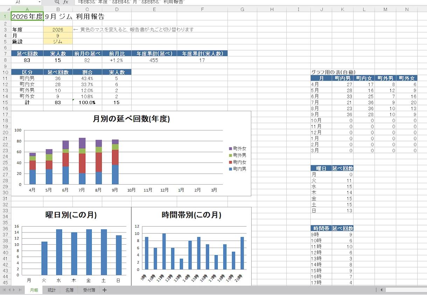
Task: Click the 町外男 green legend swatch
Action: (x=230, y=155)
